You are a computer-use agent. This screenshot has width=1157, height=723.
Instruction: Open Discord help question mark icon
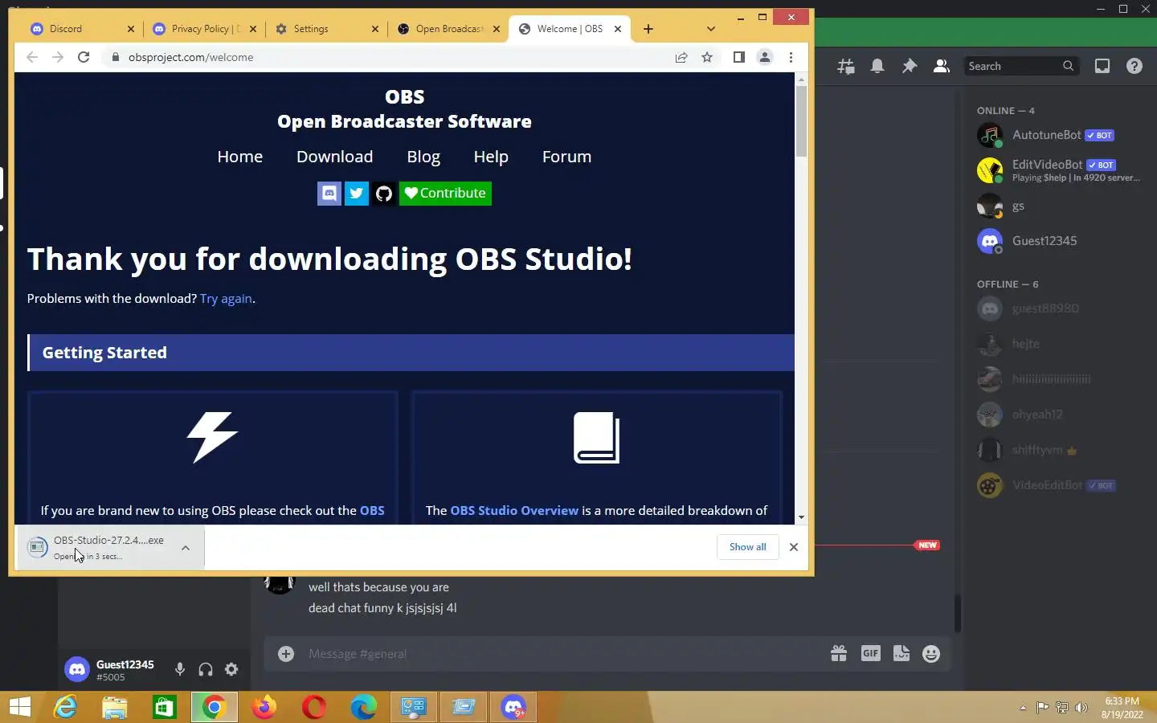(1135, 67)
